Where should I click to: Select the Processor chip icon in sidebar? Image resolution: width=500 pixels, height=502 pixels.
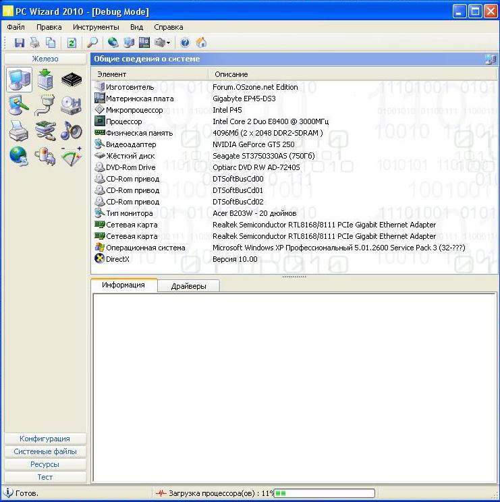72,80
